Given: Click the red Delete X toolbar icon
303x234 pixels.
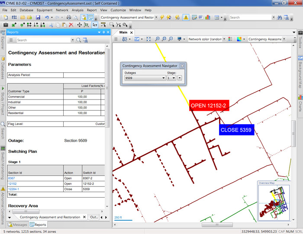Looking at the screenshot, I should (x=71, y=25).
